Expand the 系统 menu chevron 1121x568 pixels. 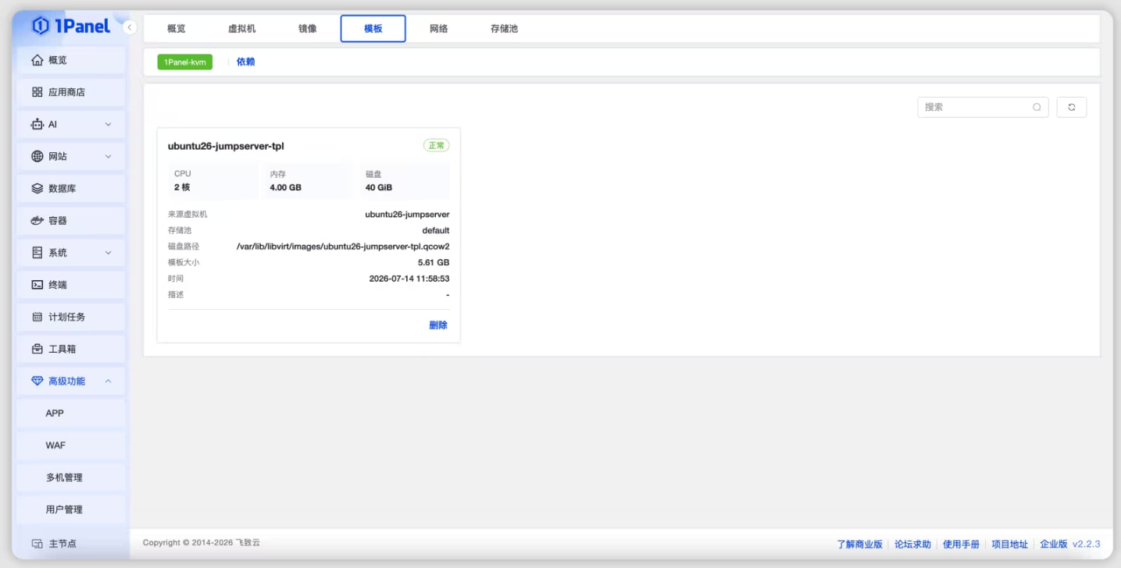point(108,253)
